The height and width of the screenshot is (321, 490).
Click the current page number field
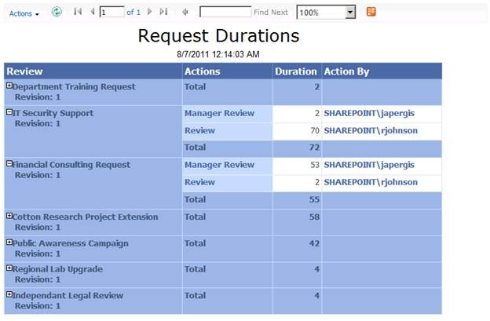[112, 13]
